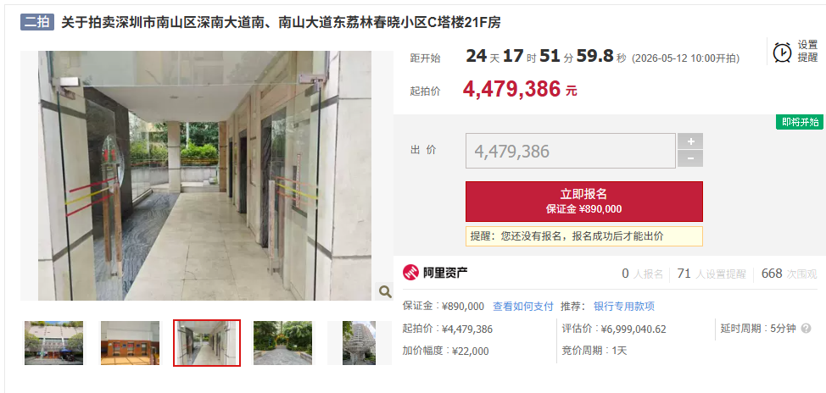The width and height of the screenshot is (826, 393).
Task: Focus the 出价 bid input field
Action: (x=571, y=151)
